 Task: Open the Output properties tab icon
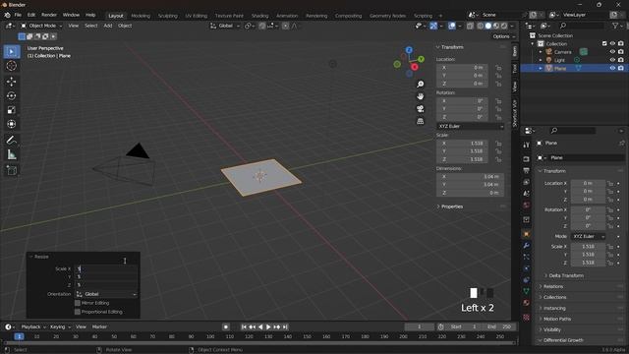(527, 170)
